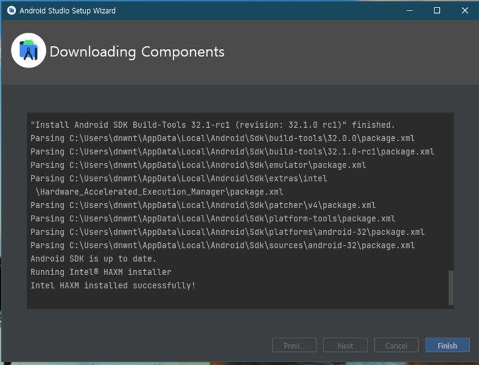Click 'Intel HAXM installed successfully!' line
Screen dimensions: 479x365
click(x=113, y=286)
